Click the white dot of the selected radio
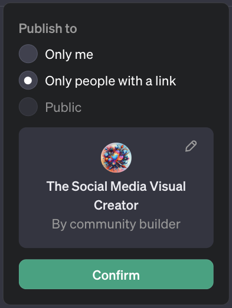Viewport: 232px width, 308px height. [x=28, y=81]
